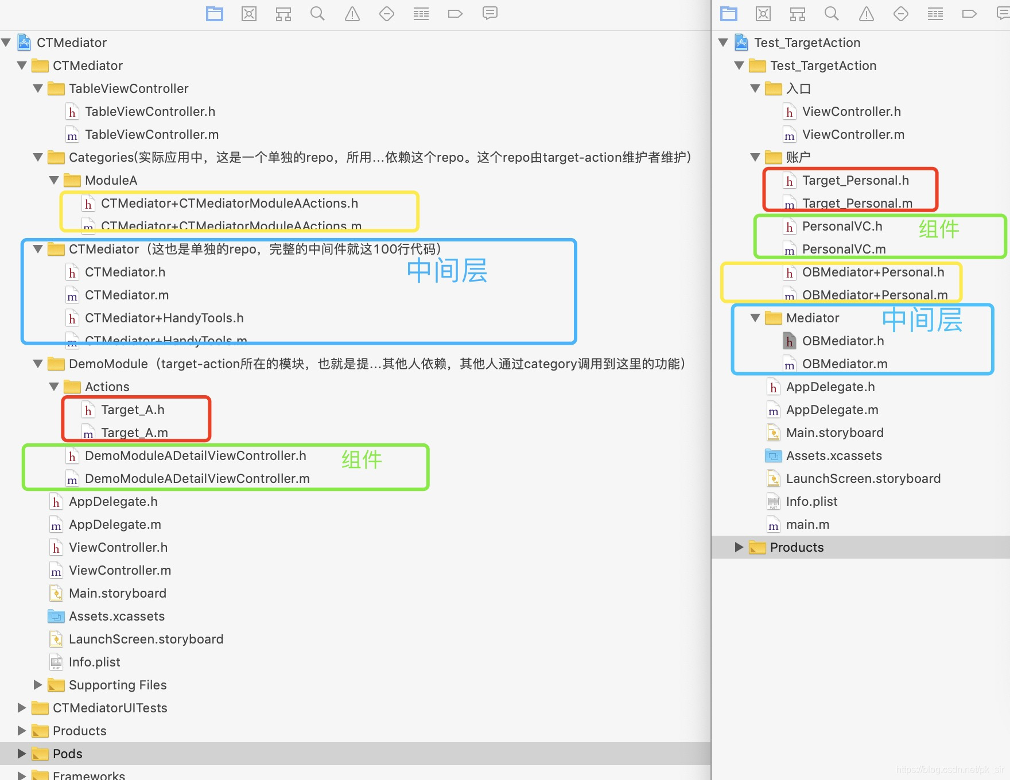
Task: Click Assets.xcassets folder icon in left window
Action: [x=56, y=617]
